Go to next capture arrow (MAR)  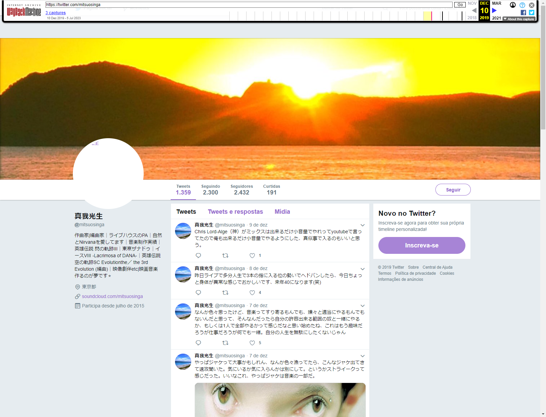tap(494, 10)
